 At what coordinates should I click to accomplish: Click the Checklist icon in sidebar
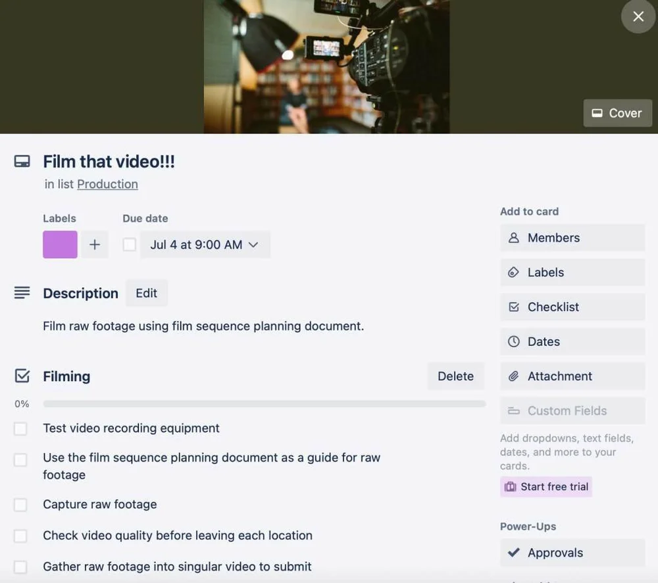[x=514, y=307]
